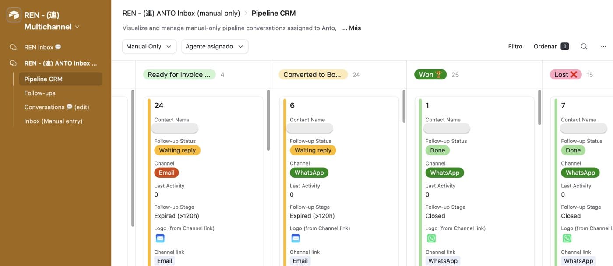Click the Won trophy column header
Viewport: 613px width, 266px height.
[x=430, y=75]
